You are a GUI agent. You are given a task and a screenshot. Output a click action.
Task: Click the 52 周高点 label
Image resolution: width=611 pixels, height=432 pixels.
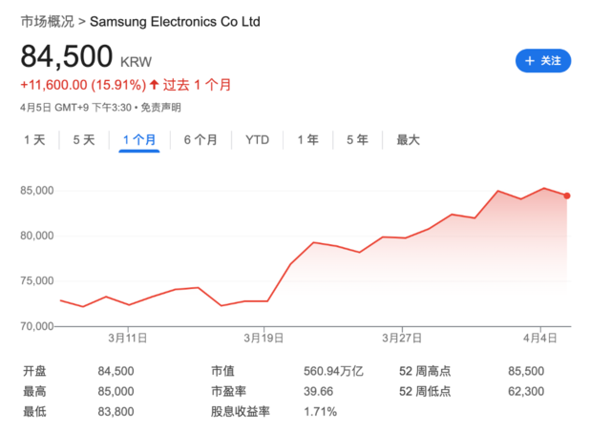point(425,371)
